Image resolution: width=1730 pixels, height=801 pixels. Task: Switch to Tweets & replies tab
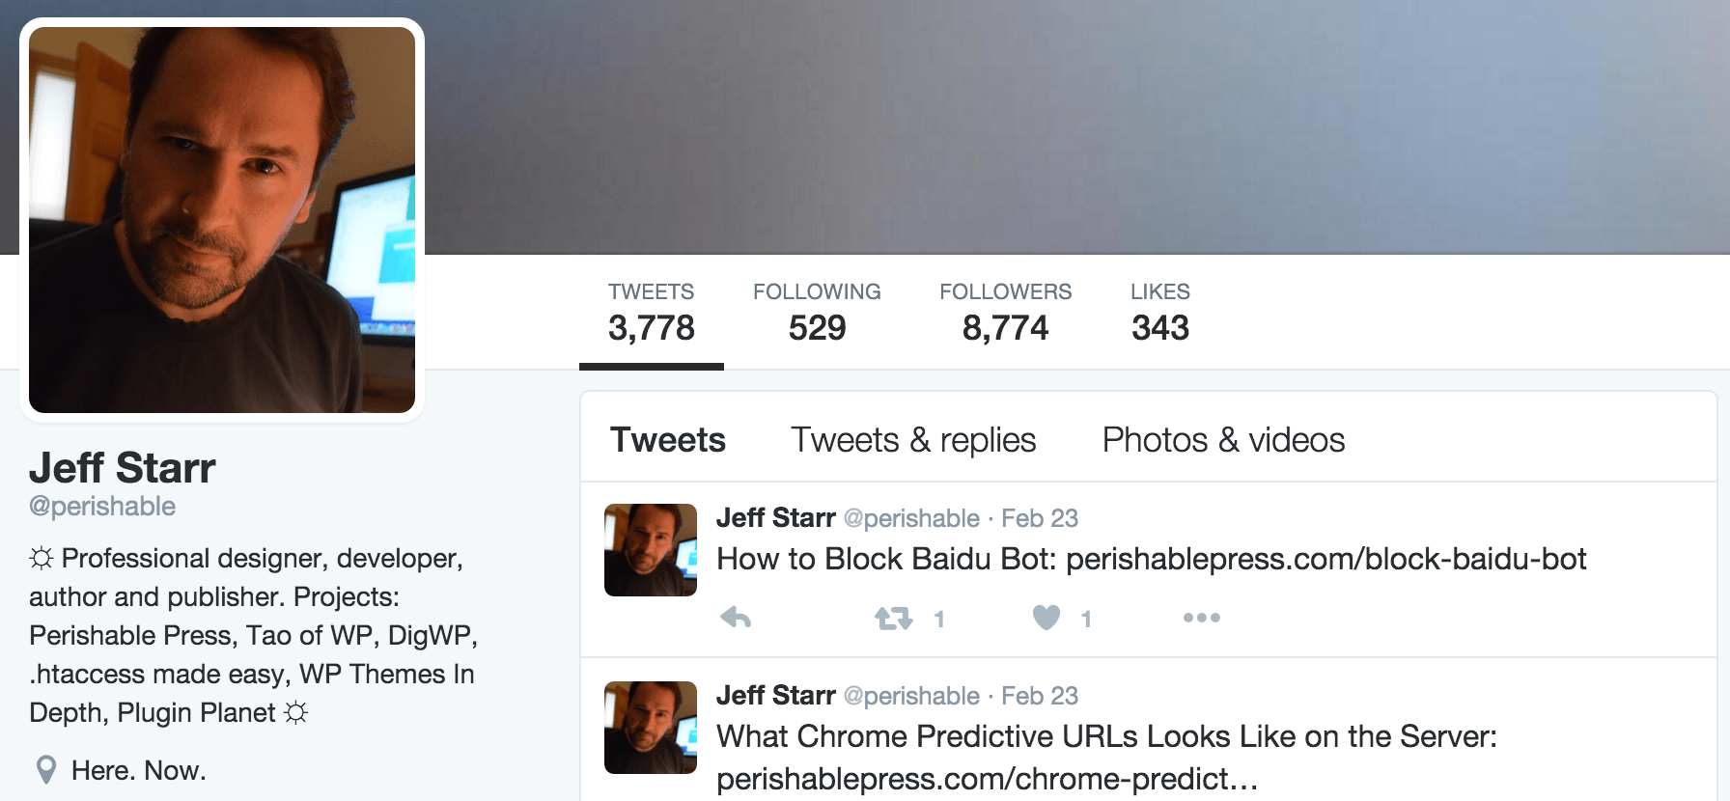point(913,440)
